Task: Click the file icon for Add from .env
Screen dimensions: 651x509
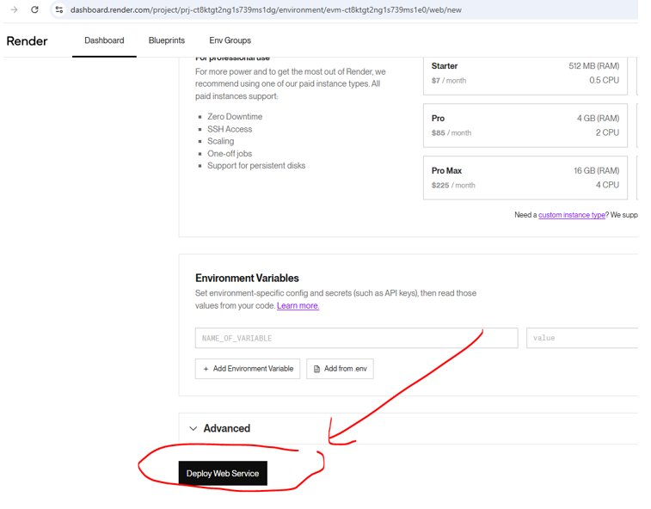Action: [x=316, y=369]
